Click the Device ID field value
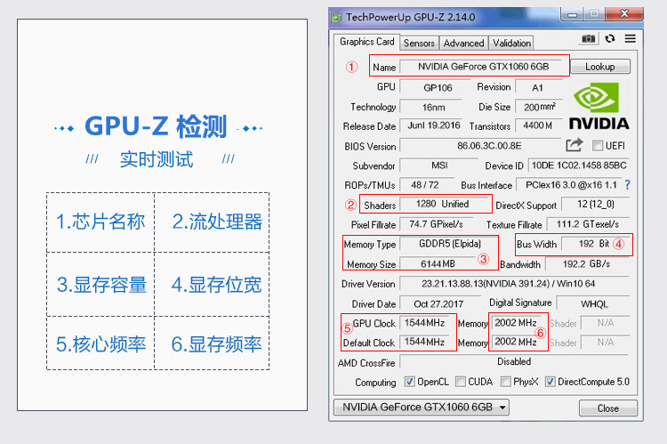667x444 pixels. pos(579,165)
